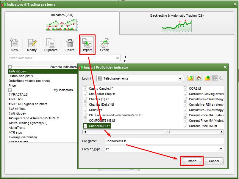Open the Look In folder dropdown
239x179 pixels.
tap(180, 78)
